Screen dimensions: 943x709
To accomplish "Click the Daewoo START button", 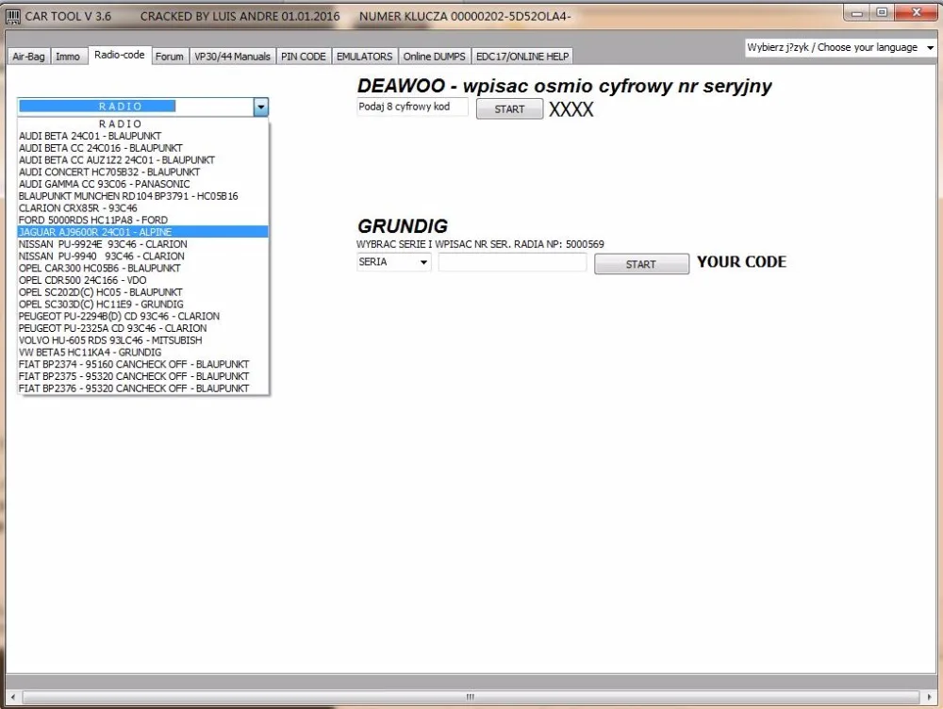I will pos(509,108).
